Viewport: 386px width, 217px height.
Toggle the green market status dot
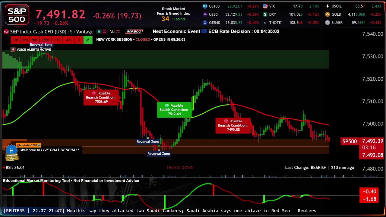(99, 32)
